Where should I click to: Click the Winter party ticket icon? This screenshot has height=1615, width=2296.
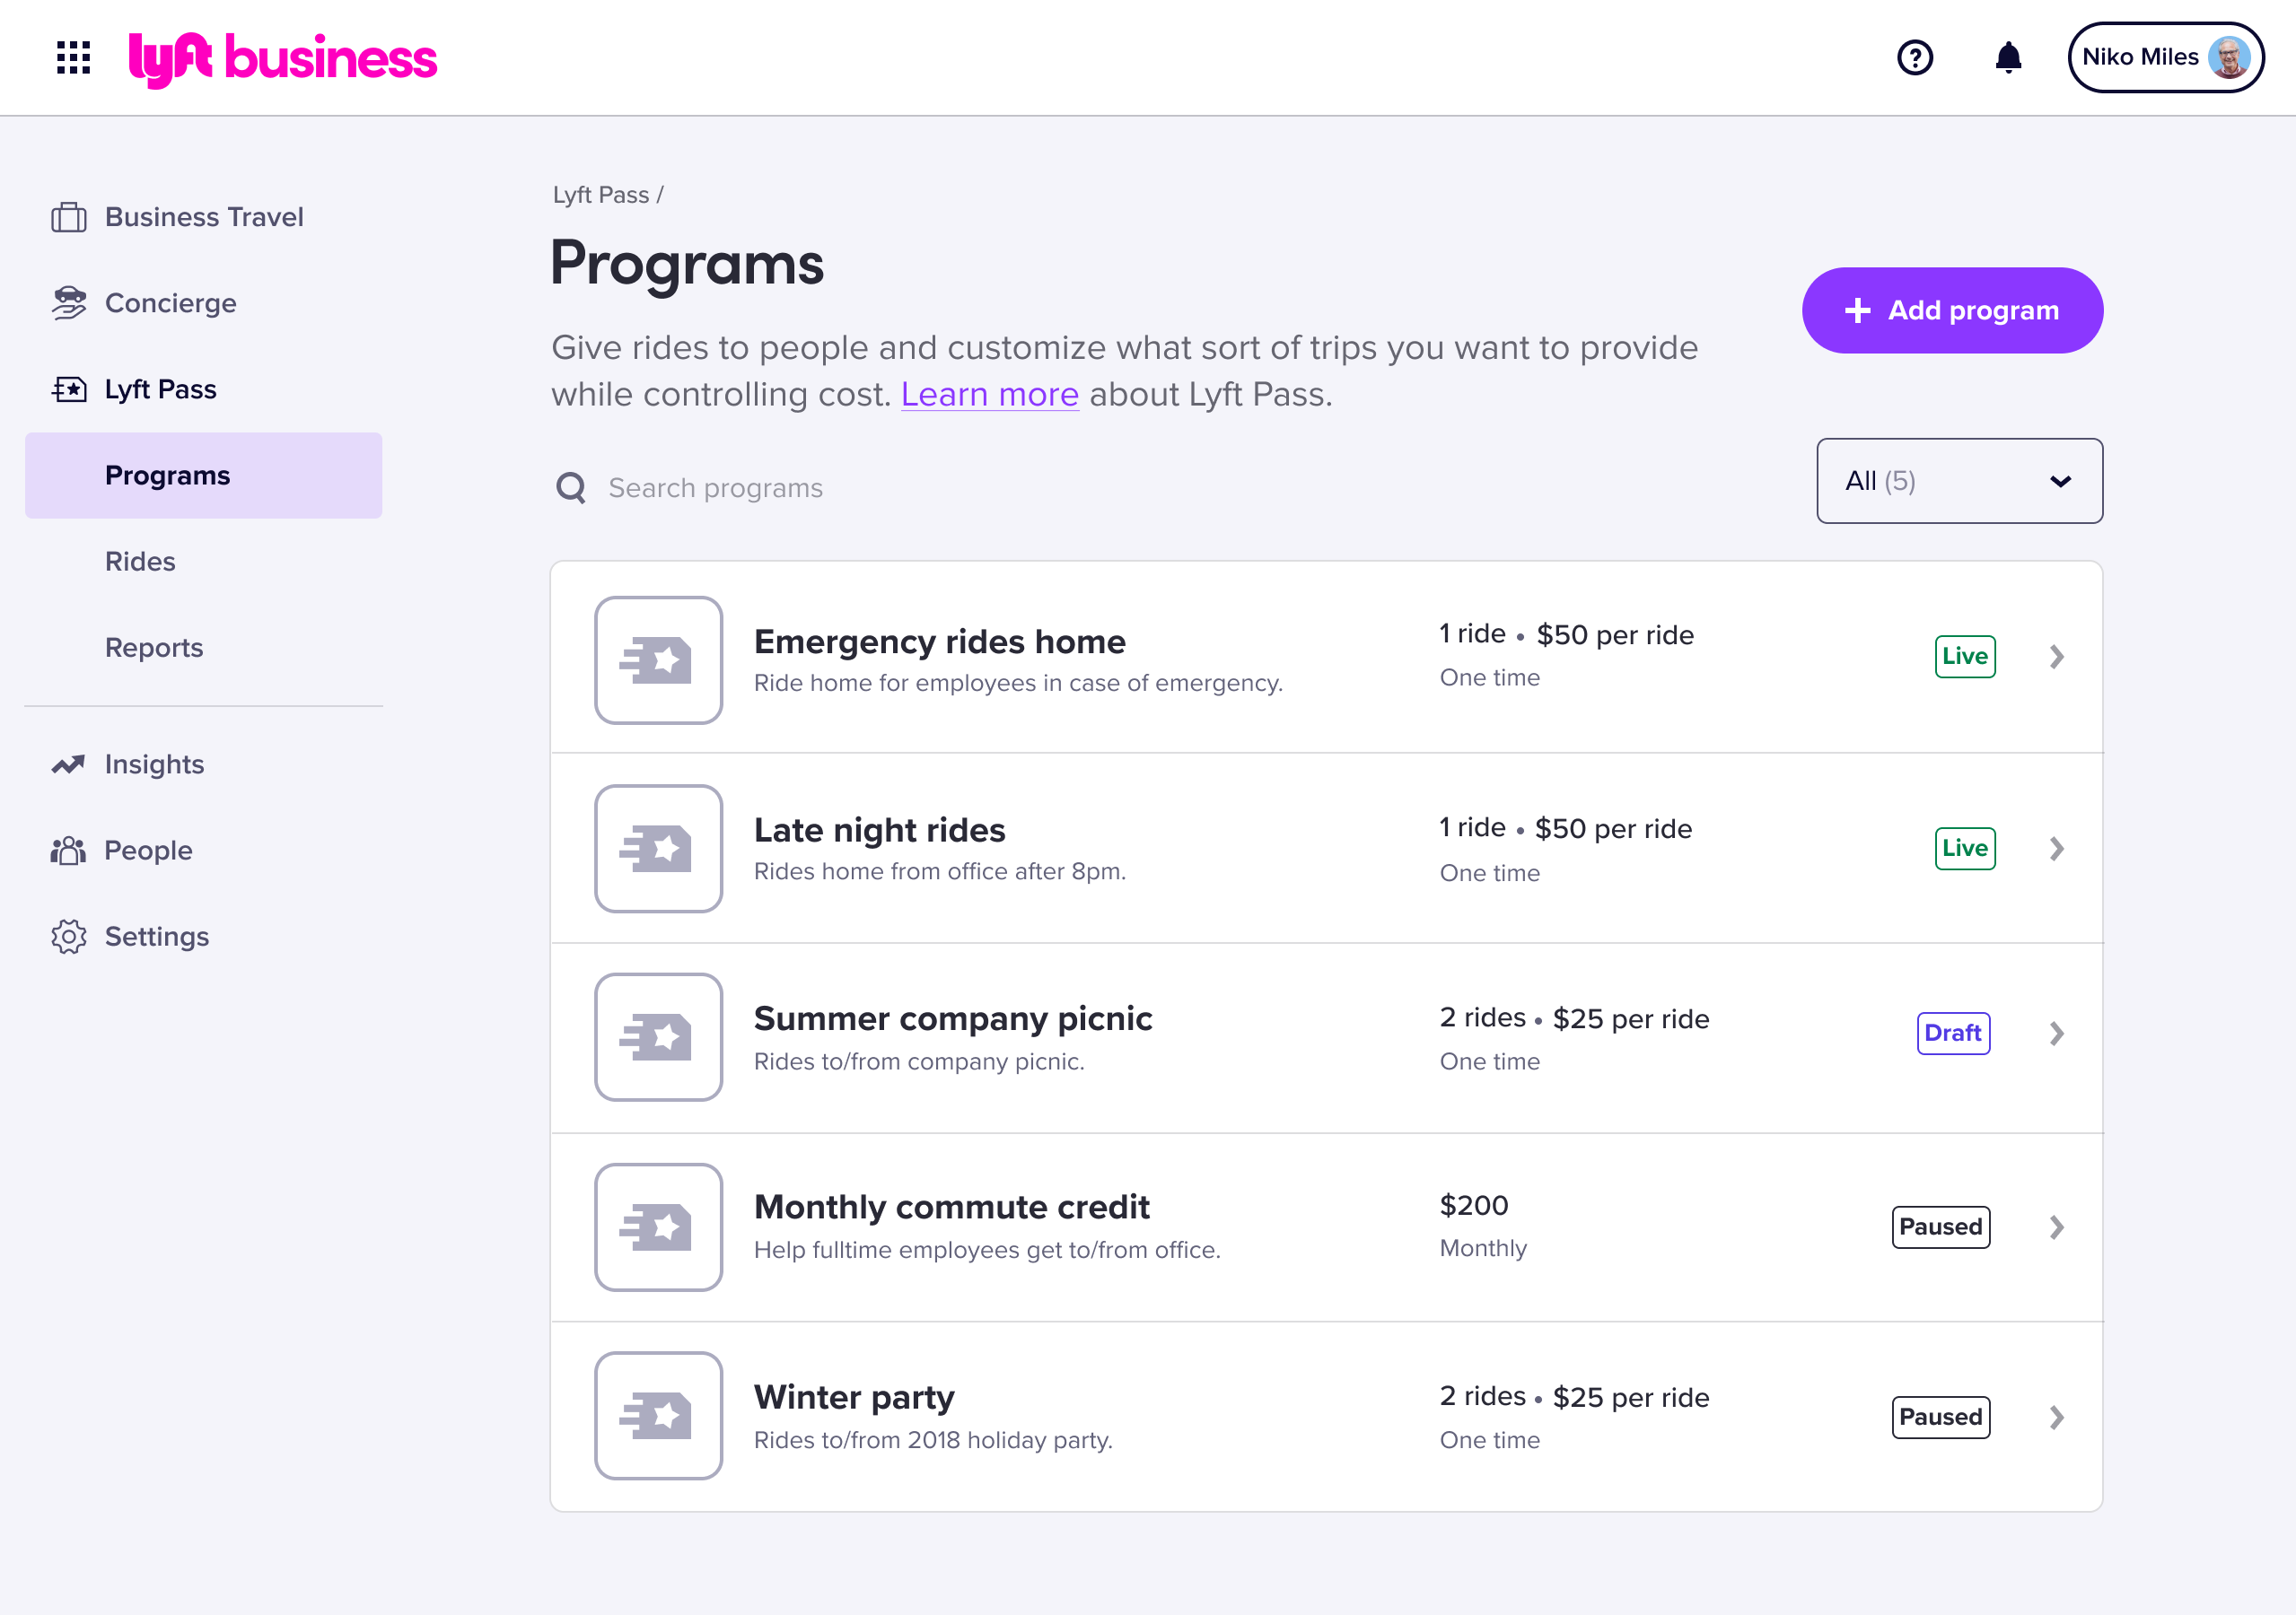click(658, 1415)
